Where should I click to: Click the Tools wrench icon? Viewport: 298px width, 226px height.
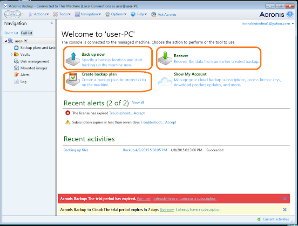tap(55, 14)
